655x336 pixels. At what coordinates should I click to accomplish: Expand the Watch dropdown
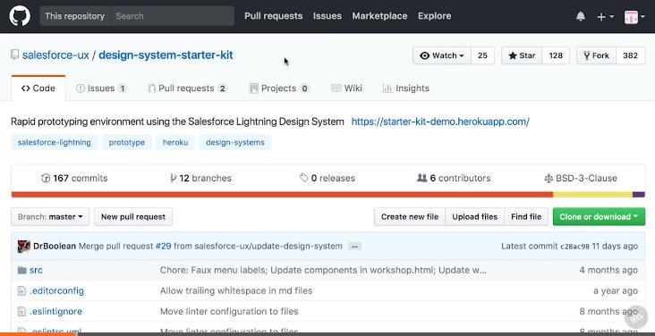442,55
